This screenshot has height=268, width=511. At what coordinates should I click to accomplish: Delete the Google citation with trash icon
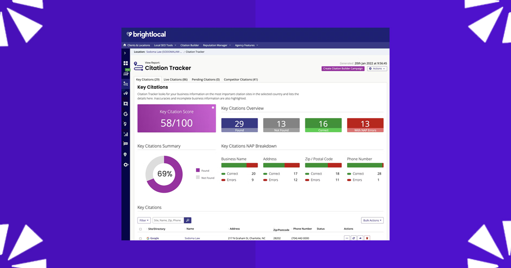pos(367,238)
